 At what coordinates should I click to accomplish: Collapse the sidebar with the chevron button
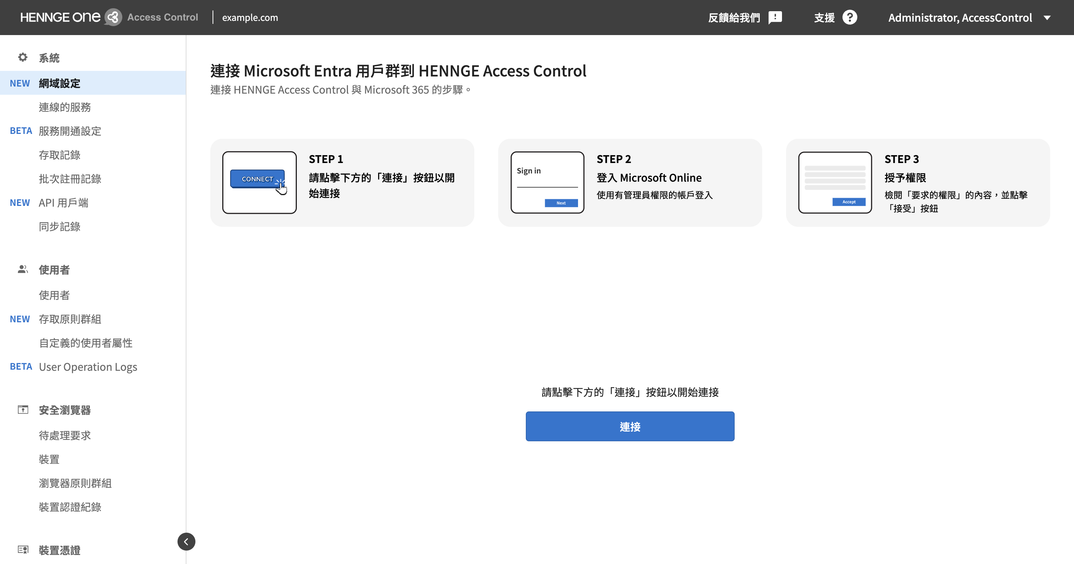(x=186, y=542)
